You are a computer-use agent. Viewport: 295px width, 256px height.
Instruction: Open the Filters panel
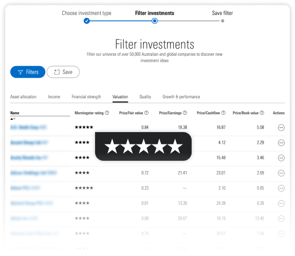28,72
